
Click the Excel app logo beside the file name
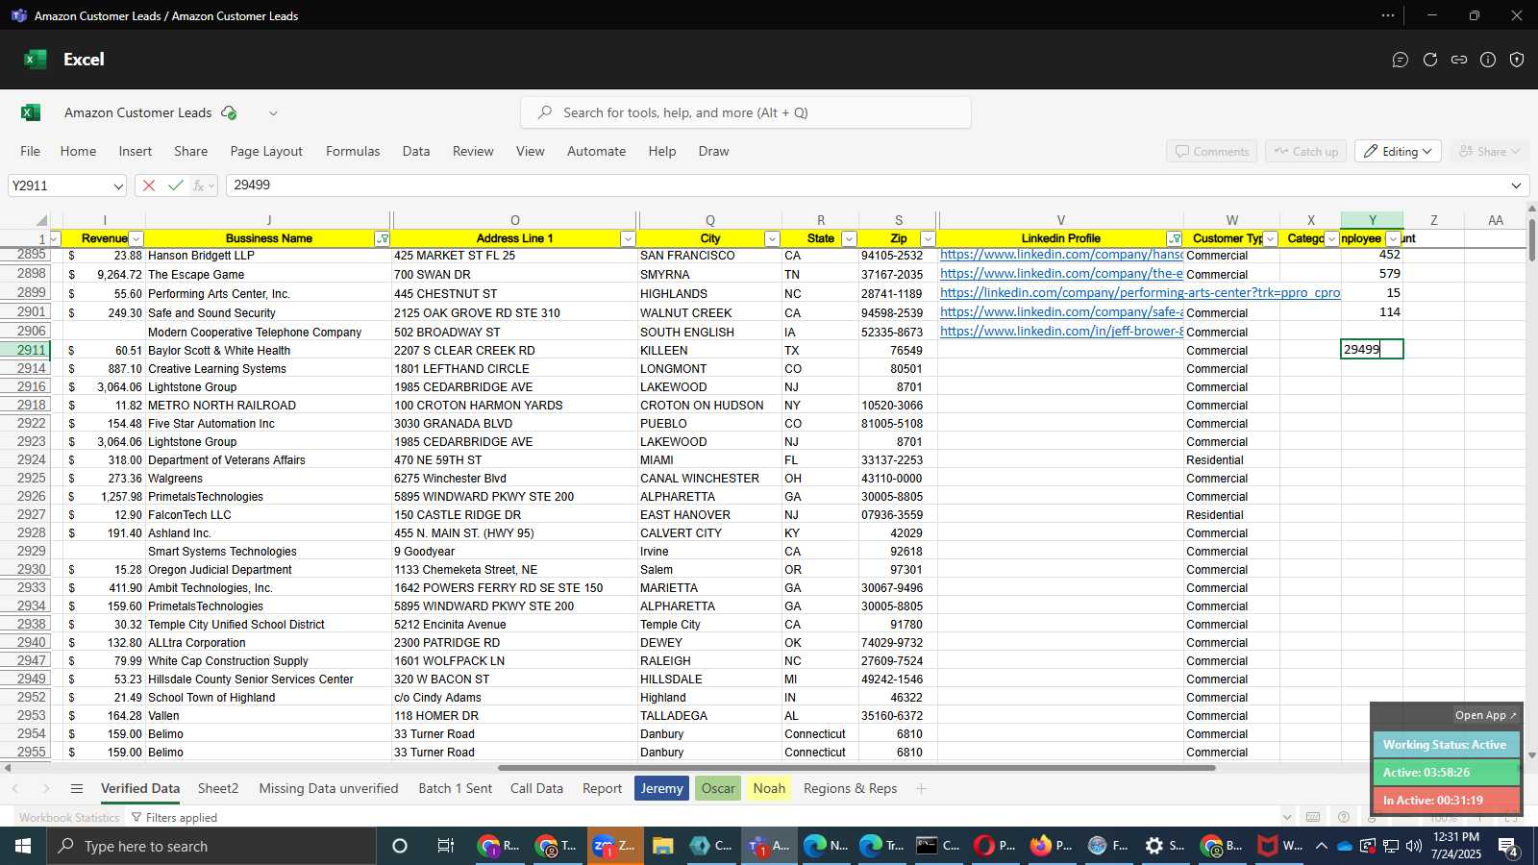[x=31, y=112]
